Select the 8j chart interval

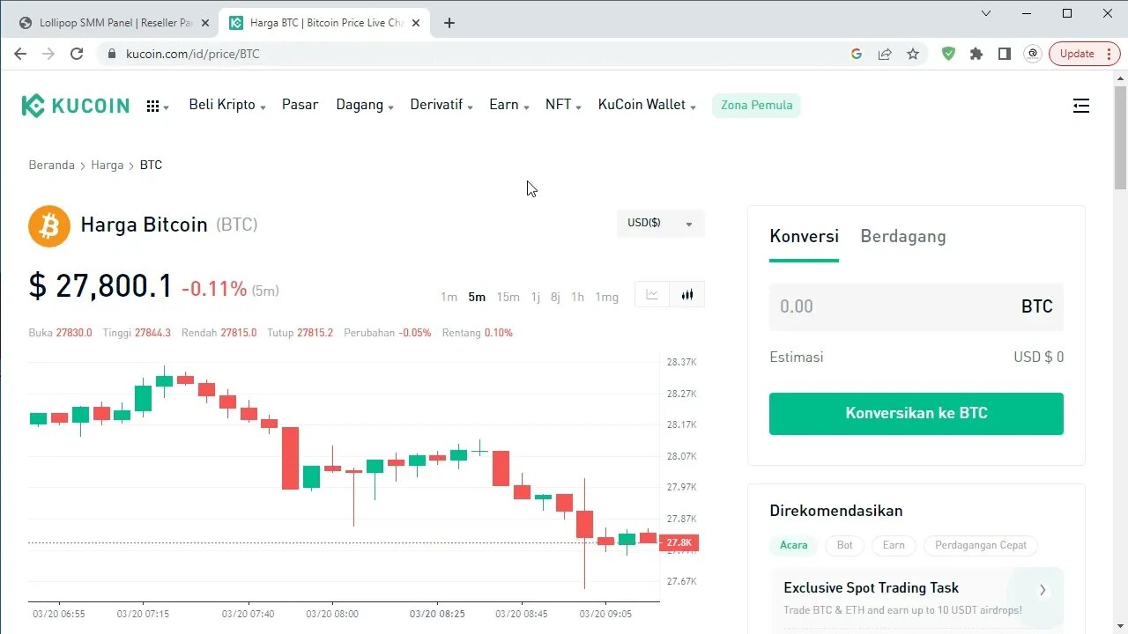pyautogui.click(x=555, y=297)
